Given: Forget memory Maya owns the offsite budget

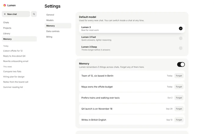Looking at the screenshot, I should pyautogui.click(x=179, y=87).
